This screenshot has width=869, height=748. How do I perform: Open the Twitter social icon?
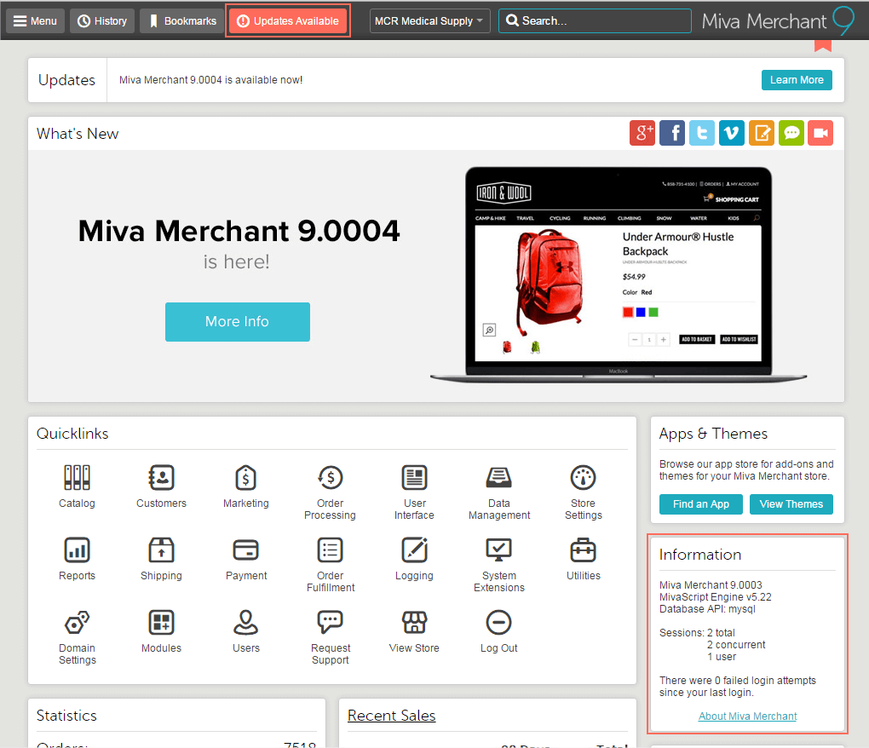click(x=702, y=133)
